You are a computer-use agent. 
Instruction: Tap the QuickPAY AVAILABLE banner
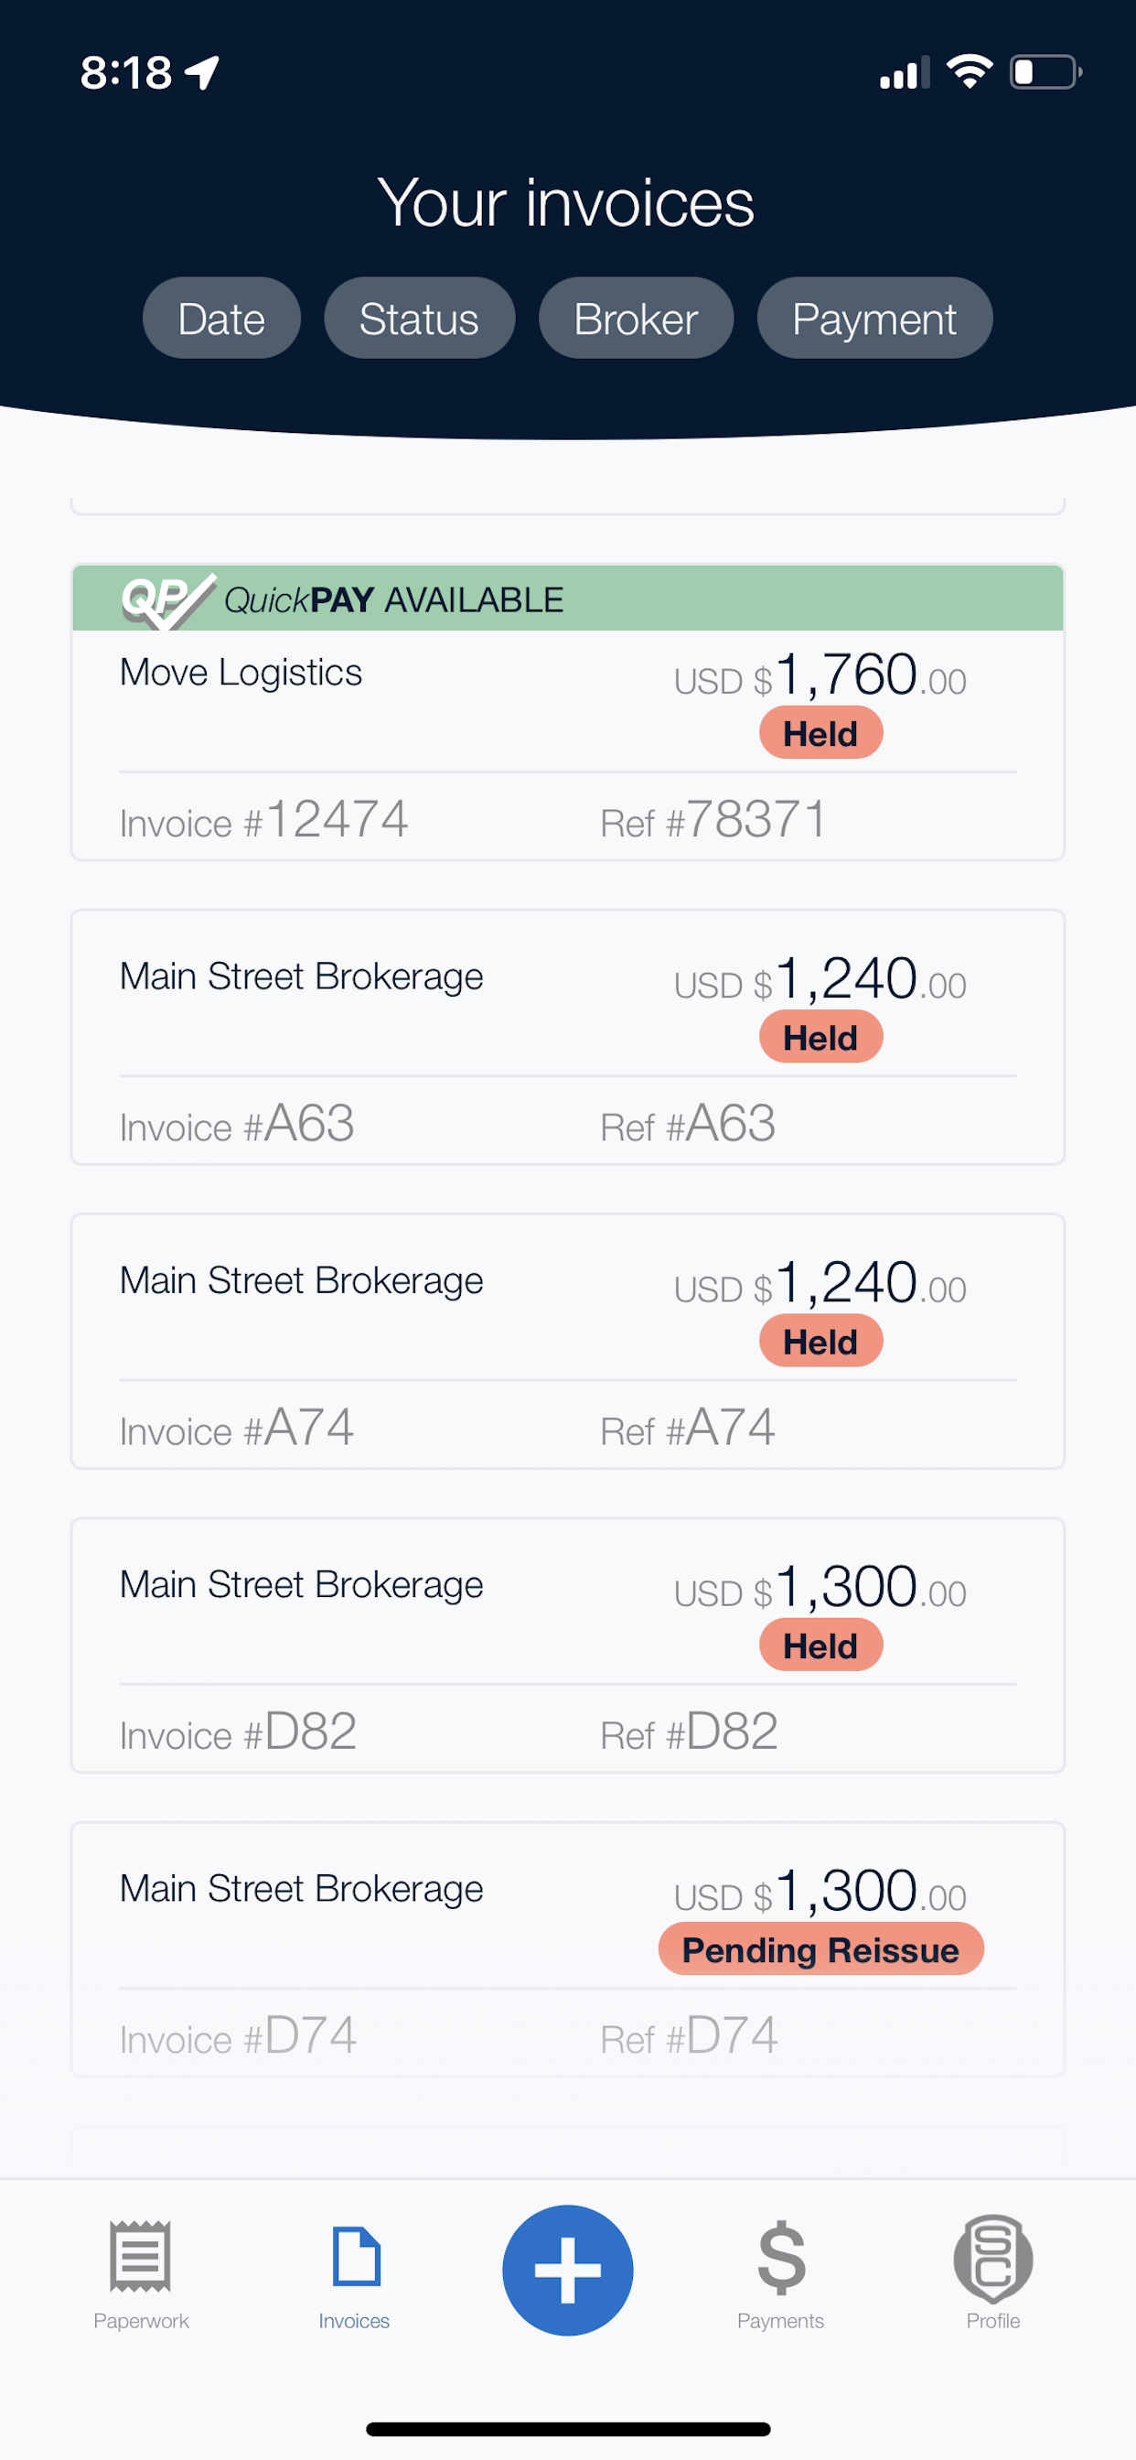pyautogui.click(x=568, y=598)
